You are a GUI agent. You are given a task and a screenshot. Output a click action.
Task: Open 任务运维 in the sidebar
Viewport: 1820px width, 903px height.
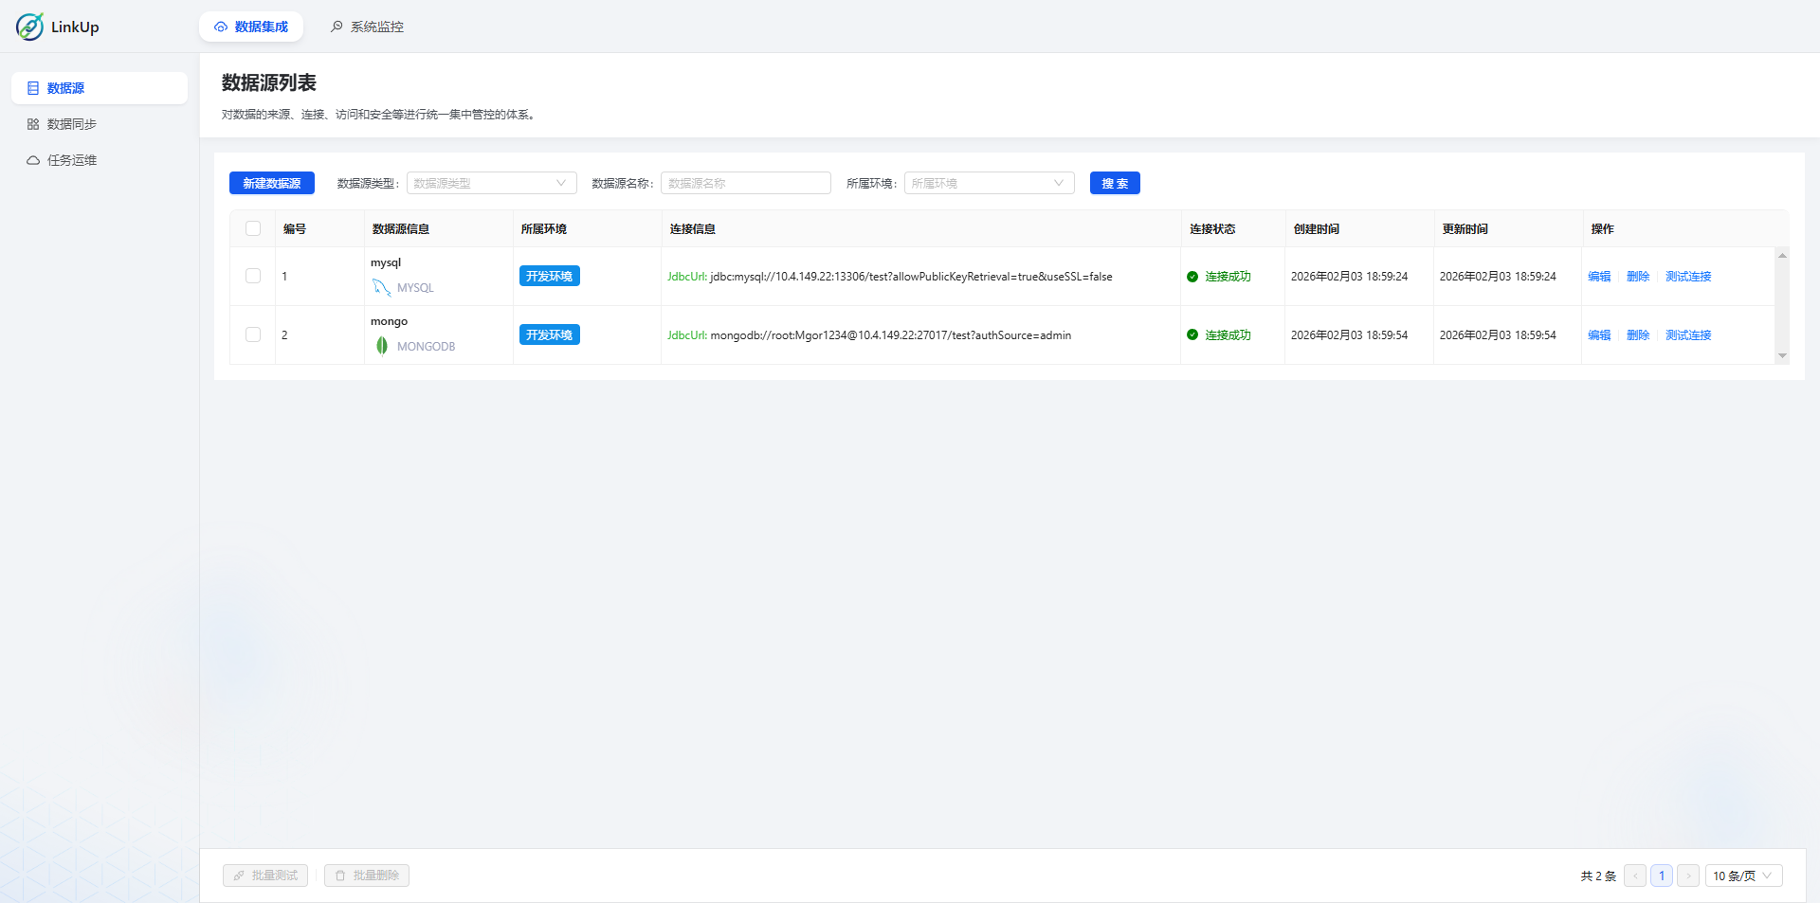point(71,160)
